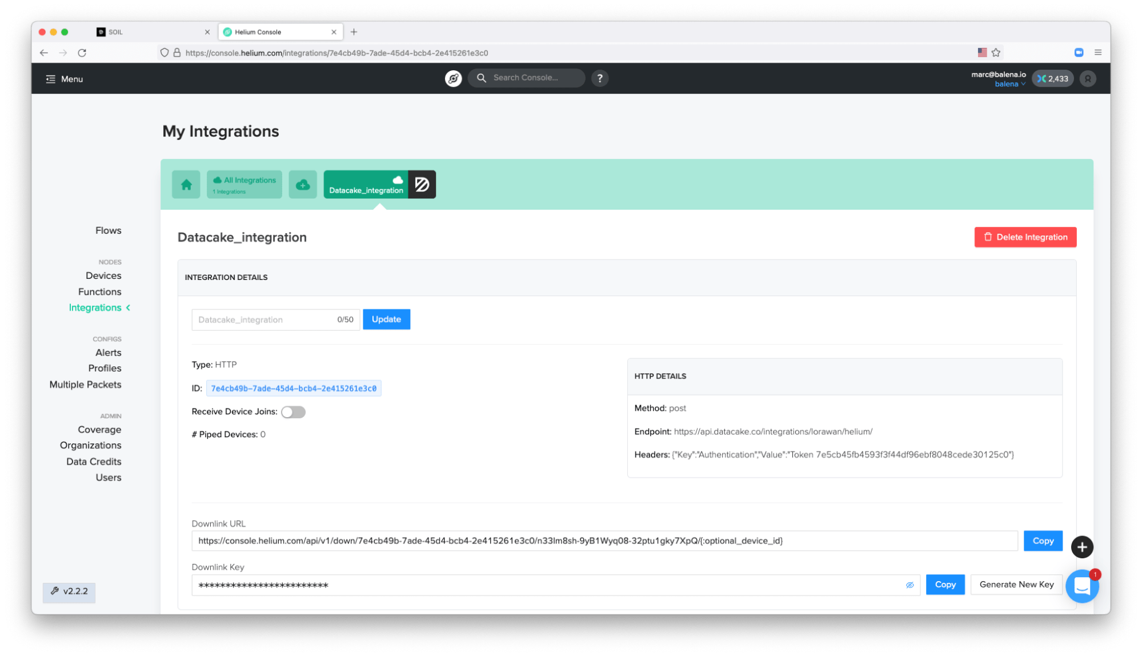Click the add integration cloud plus icon
1142x656 pixels.
click(302, 185)
